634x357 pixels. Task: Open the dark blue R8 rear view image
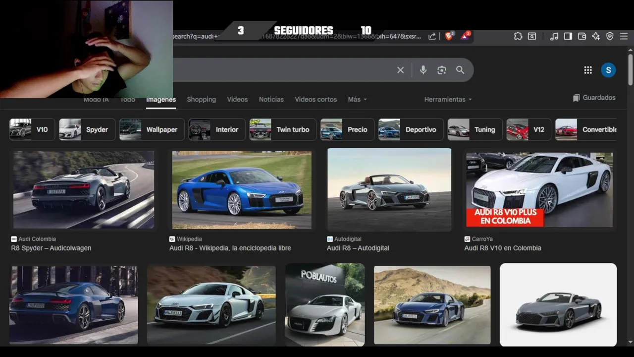[73, 305]
